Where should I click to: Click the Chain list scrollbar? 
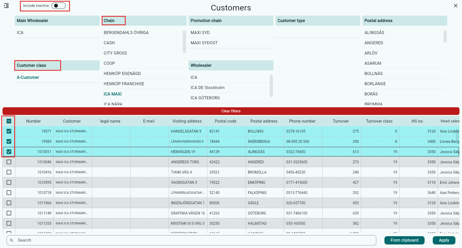pyautogui.click(x=184, y=41)
